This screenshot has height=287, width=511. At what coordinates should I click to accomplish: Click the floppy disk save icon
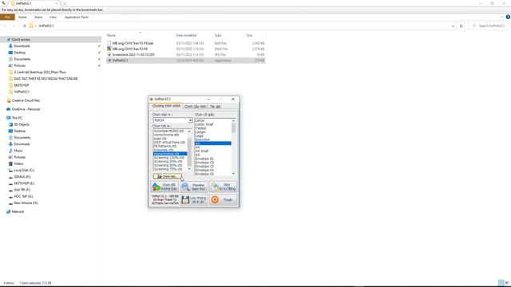[x=185, y=200]
